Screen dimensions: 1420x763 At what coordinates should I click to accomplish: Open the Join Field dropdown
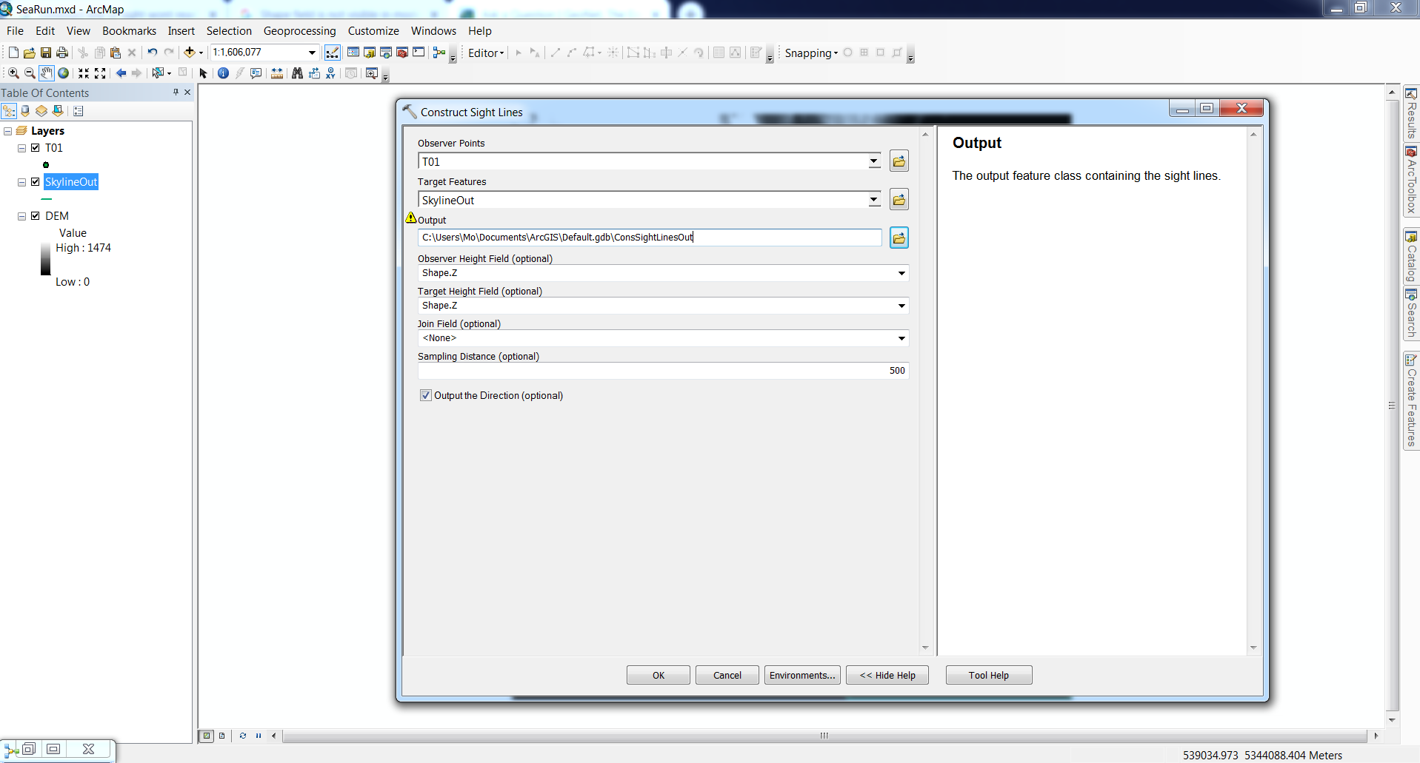click(901, 338)
